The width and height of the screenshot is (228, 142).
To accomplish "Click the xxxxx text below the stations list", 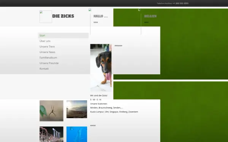I will click(x=93, y=125).
